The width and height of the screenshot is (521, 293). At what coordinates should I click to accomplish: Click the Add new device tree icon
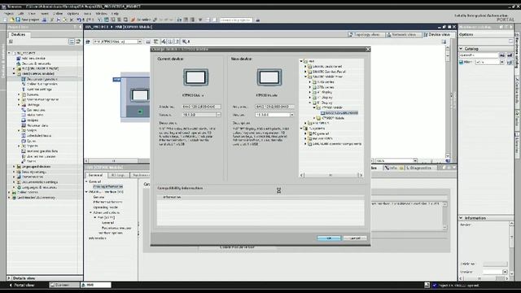(19, 58)
